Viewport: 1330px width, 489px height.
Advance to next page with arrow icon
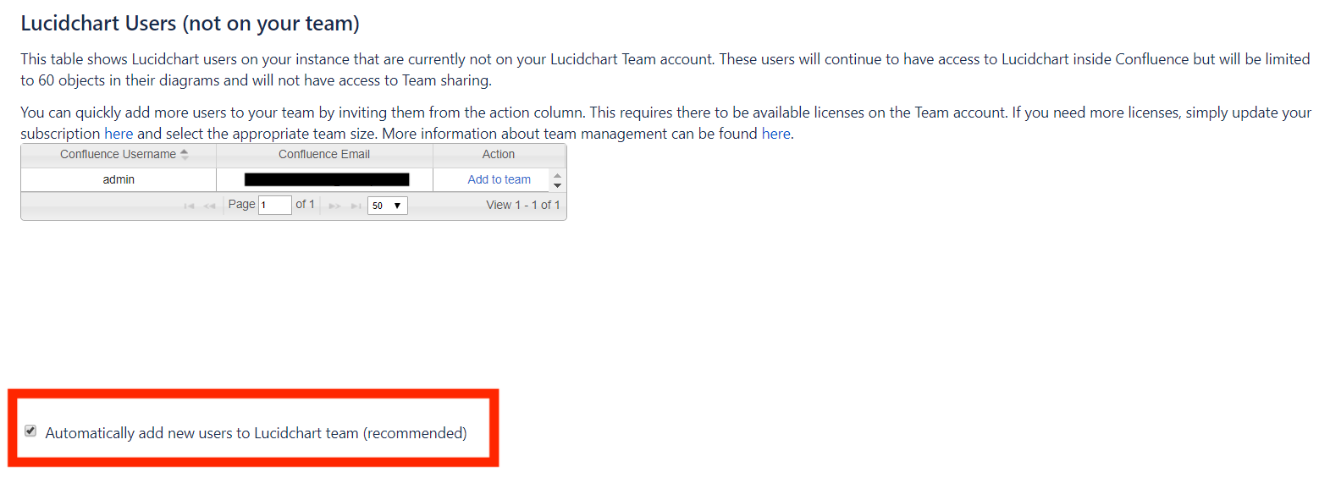coord(334,204)
